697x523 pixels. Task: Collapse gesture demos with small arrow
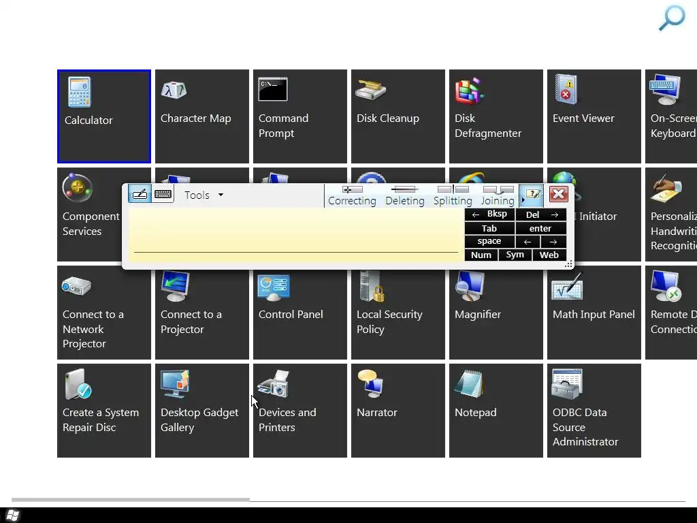tap(522, 200)
